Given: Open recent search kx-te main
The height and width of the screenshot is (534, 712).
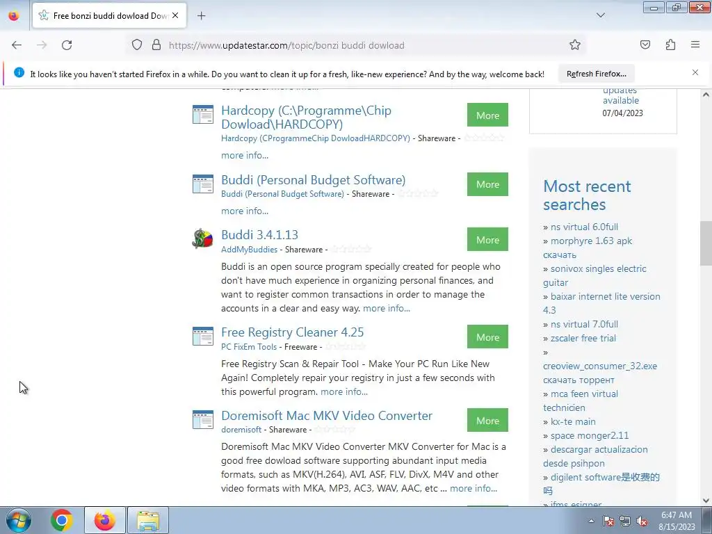Looking at the screenshot, I should [573, 422].
